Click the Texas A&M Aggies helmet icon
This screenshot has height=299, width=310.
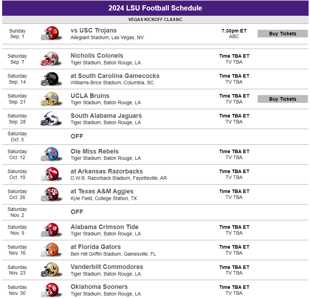click(x=49, y=194)
